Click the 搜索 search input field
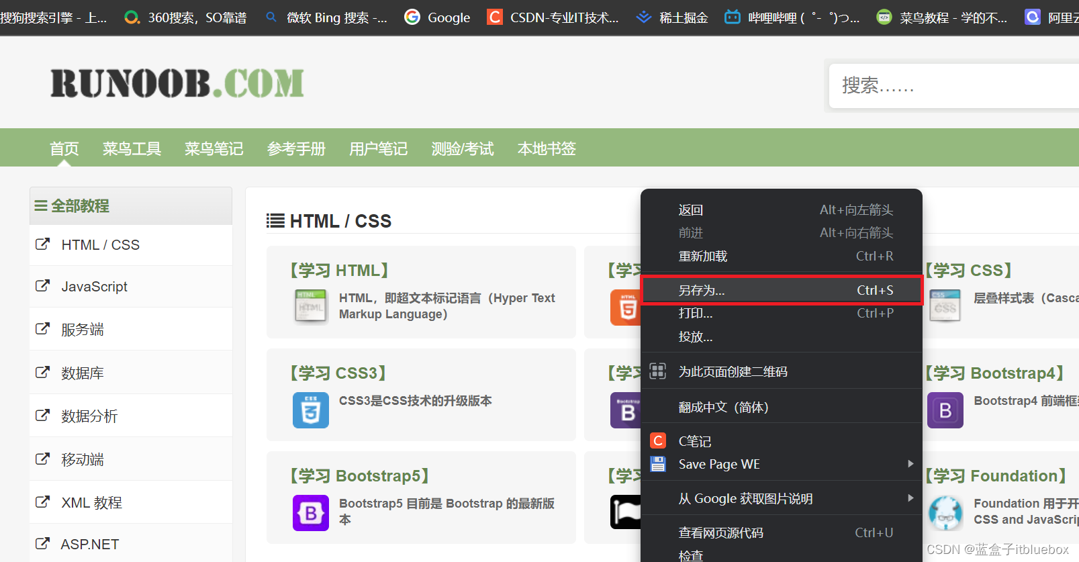The height and width of the screenshot is (562, 1079). tap(953, 85)
